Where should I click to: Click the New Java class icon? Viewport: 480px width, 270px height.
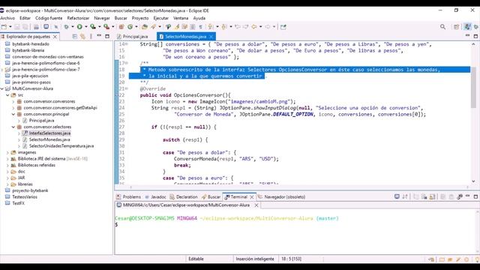(130, 27)
